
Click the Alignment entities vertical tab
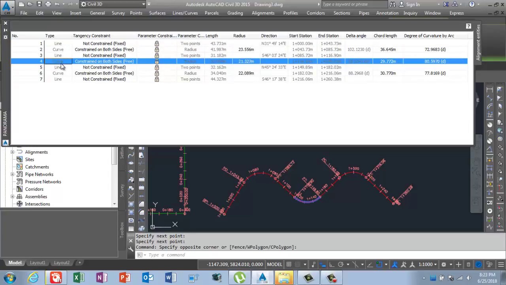[x=478, y=43]
